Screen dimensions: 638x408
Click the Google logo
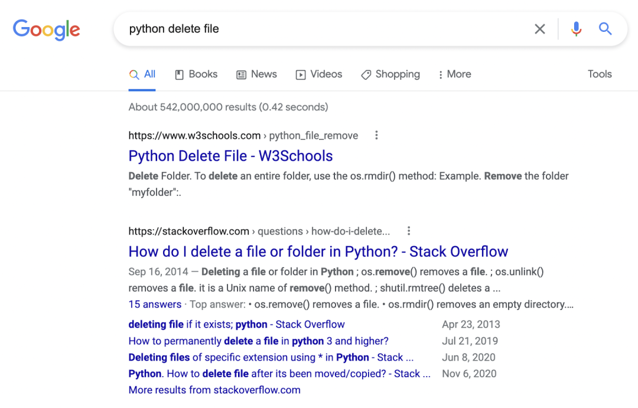point(47,30)
